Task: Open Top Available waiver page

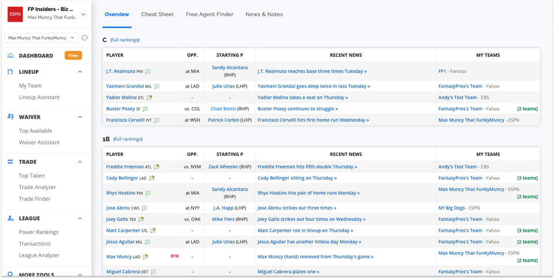Action: tap(35, 131)
